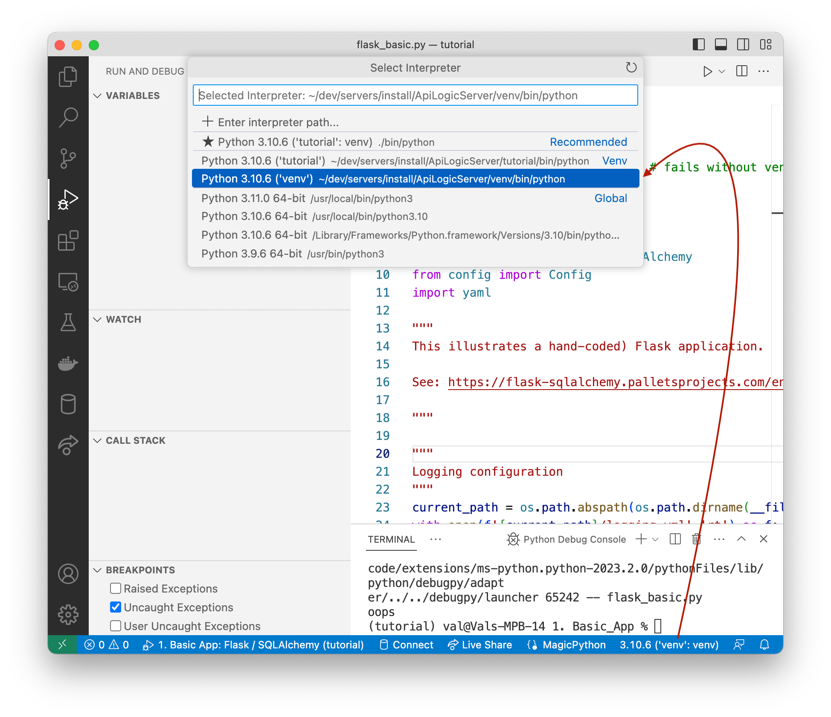Enable User Uncaught Exceptions
This screenshot has height=717, width=831.
coord(116,626)
